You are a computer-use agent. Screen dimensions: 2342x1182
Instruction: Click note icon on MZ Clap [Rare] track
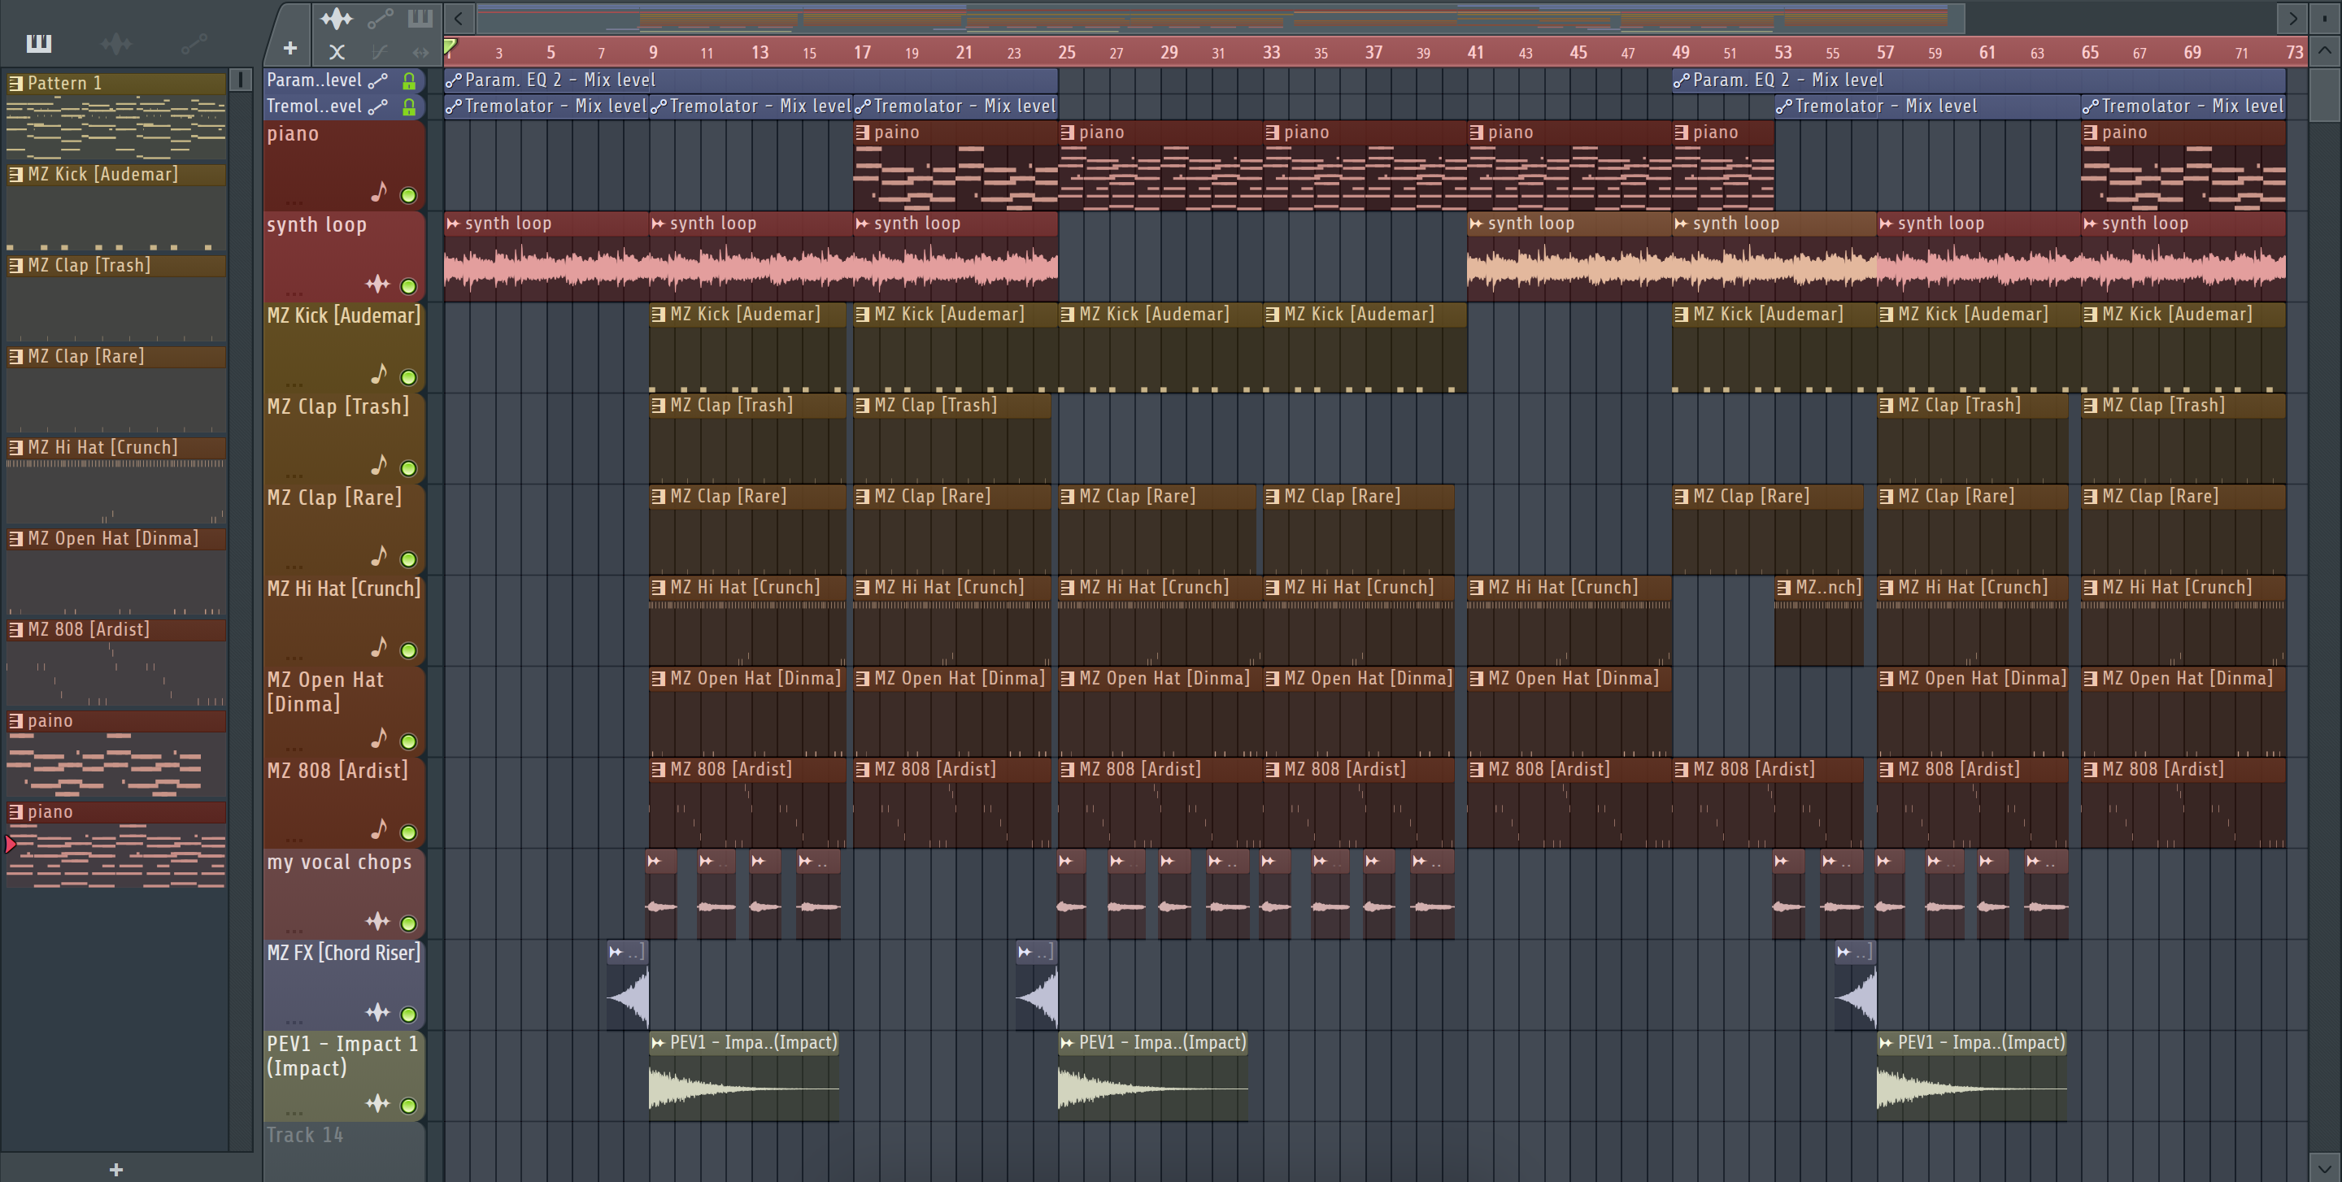tap(379, 555)
